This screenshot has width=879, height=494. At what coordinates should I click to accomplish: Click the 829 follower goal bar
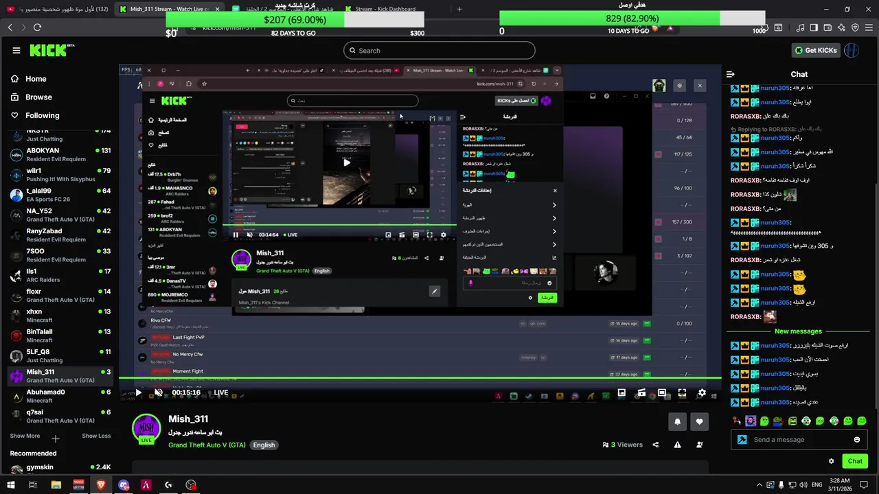[x=632, y=19]
